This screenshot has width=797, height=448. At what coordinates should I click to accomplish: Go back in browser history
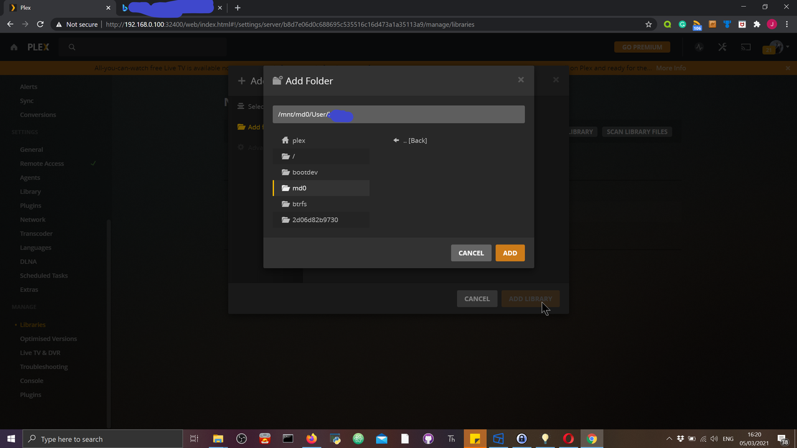point(10,24)
